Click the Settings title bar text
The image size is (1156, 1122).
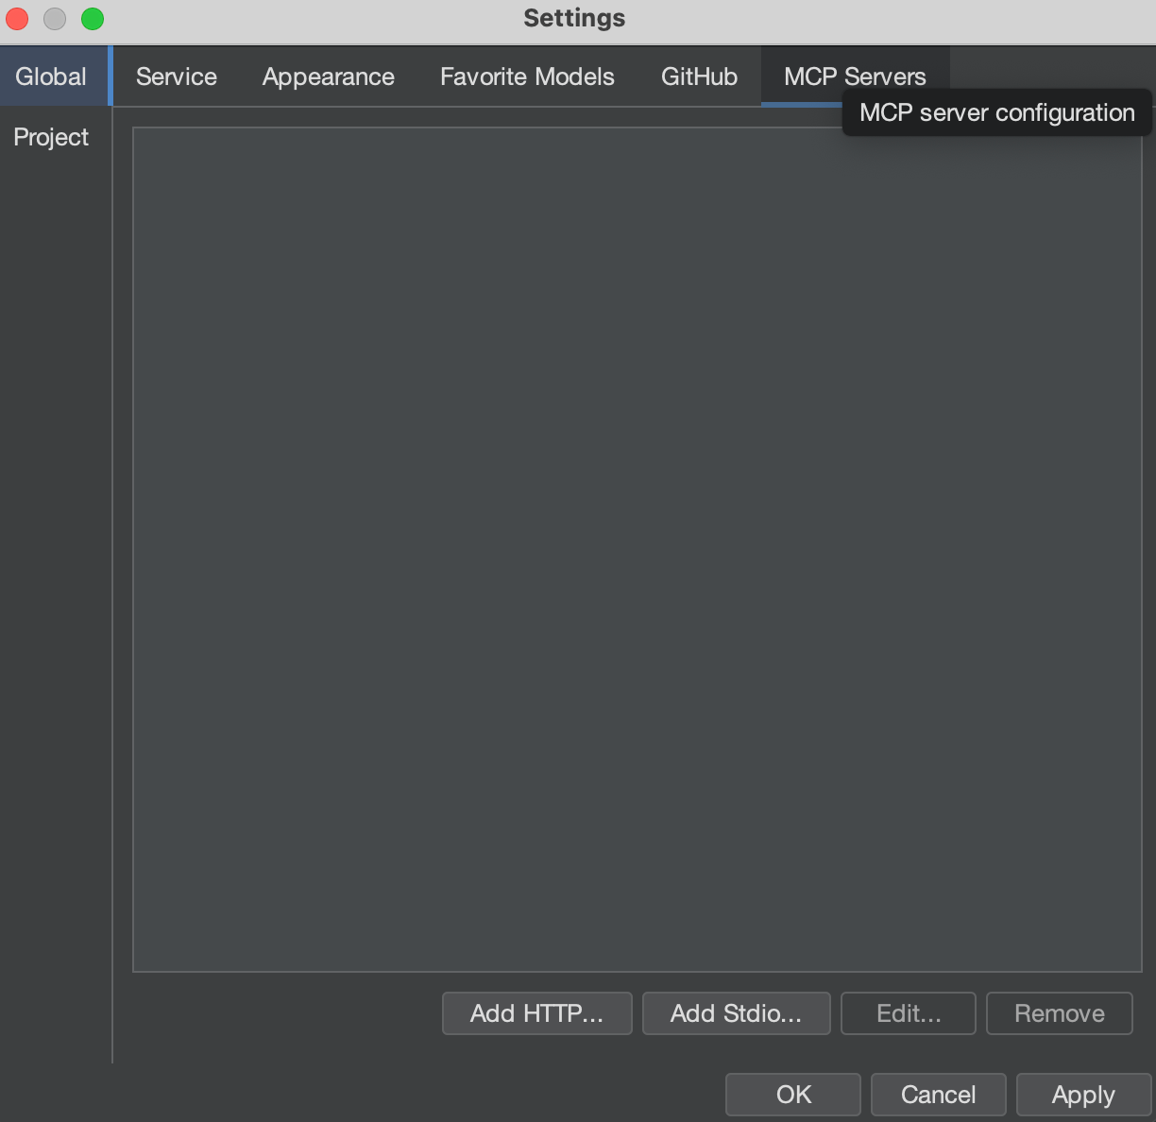click(574, 18)
